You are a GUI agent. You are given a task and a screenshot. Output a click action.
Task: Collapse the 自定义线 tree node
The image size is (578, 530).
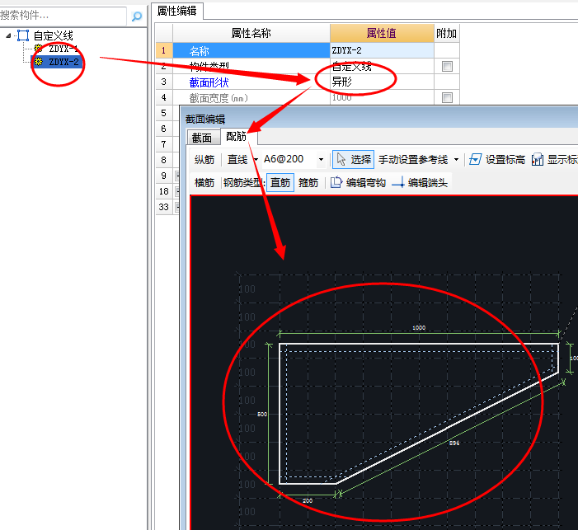(x=8, y=35)
